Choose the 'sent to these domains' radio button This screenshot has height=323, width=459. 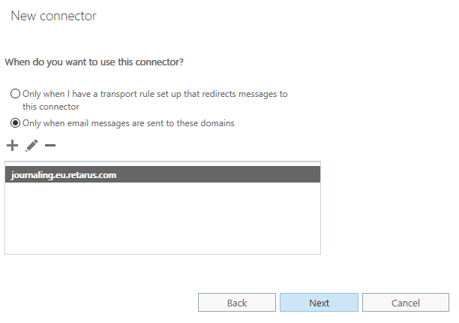pyautogui.click(x=15, y=123)
